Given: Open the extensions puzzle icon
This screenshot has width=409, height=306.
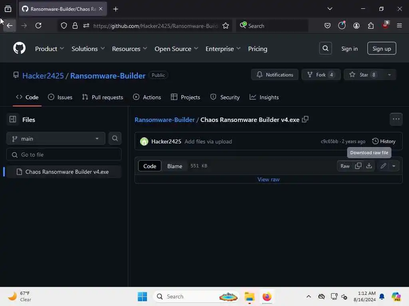Looking at the screenshot, I should [x=371, y=25].
